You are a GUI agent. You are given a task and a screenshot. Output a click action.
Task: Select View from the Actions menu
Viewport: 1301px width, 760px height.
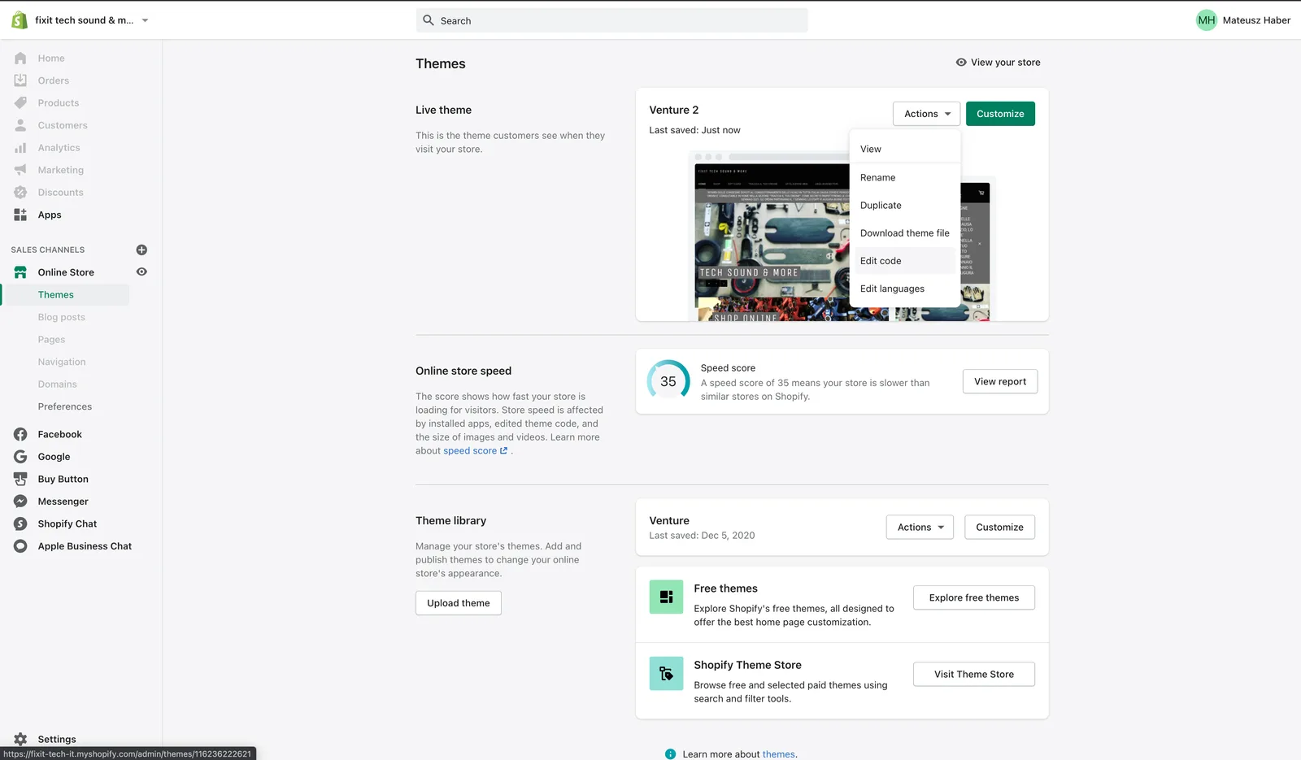[904, 149]
